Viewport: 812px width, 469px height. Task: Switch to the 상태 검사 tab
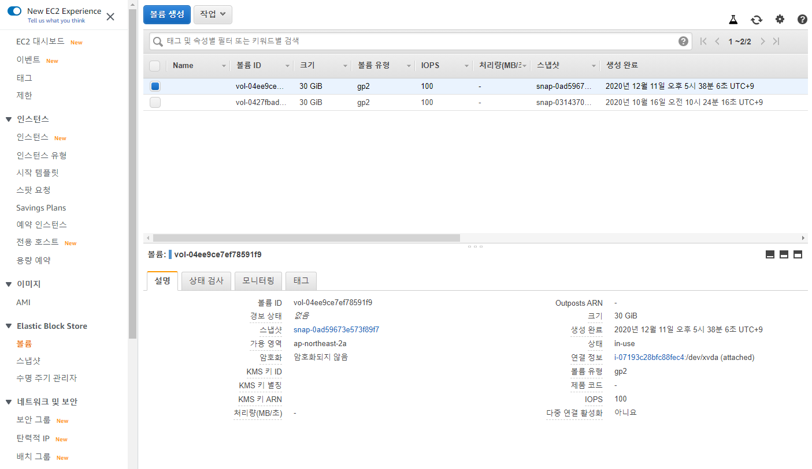pos(206,281)
